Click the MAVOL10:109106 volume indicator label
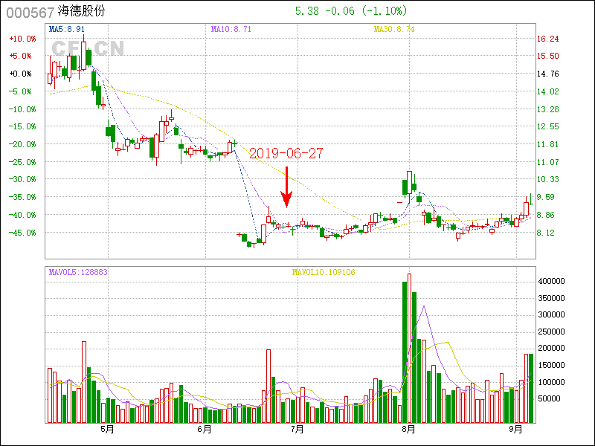595x446 pixels. (x=324, y=272)
